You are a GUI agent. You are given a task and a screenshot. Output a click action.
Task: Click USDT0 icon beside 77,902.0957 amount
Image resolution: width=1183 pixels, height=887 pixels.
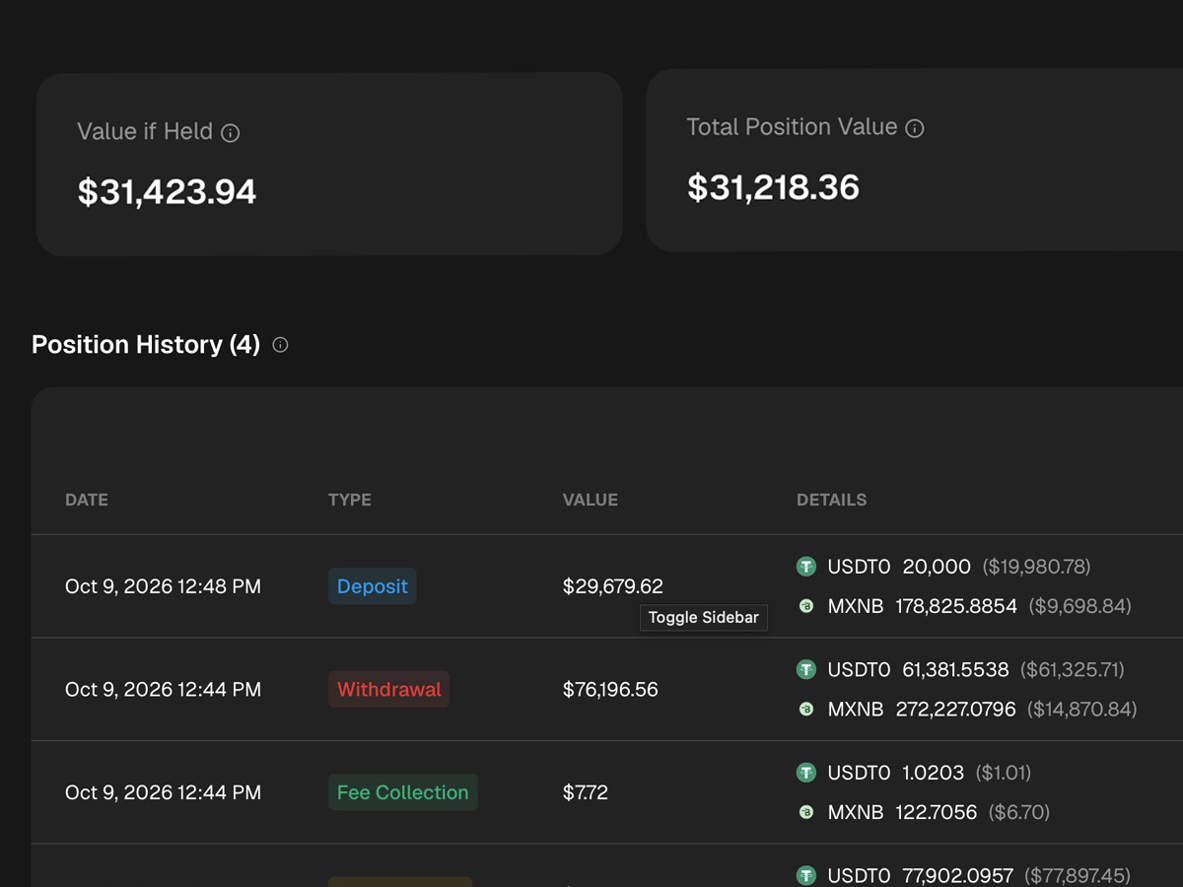click(806, 875)
